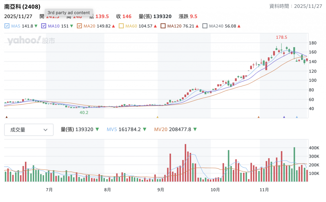Click the dark brown triangle marker on chart
This screenshot has height=202, width=326.
pyautogui.click(x=7, y=117)
